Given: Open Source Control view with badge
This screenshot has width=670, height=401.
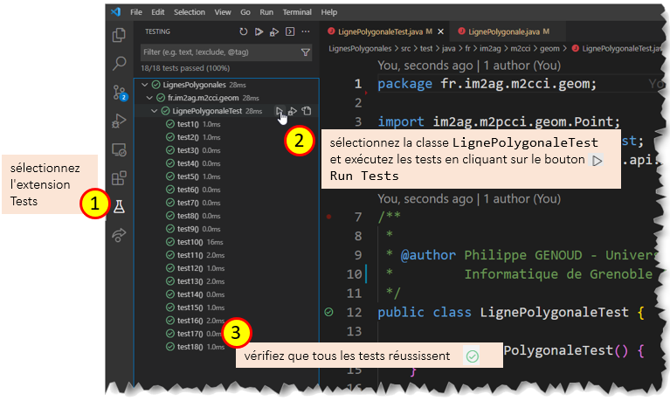Looking at the screenshot, I should (120, 93).
